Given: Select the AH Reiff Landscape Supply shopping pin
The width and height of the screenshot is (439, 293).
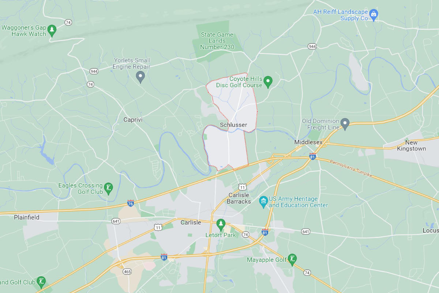Looking at the screenshot, I should (374, 15).
